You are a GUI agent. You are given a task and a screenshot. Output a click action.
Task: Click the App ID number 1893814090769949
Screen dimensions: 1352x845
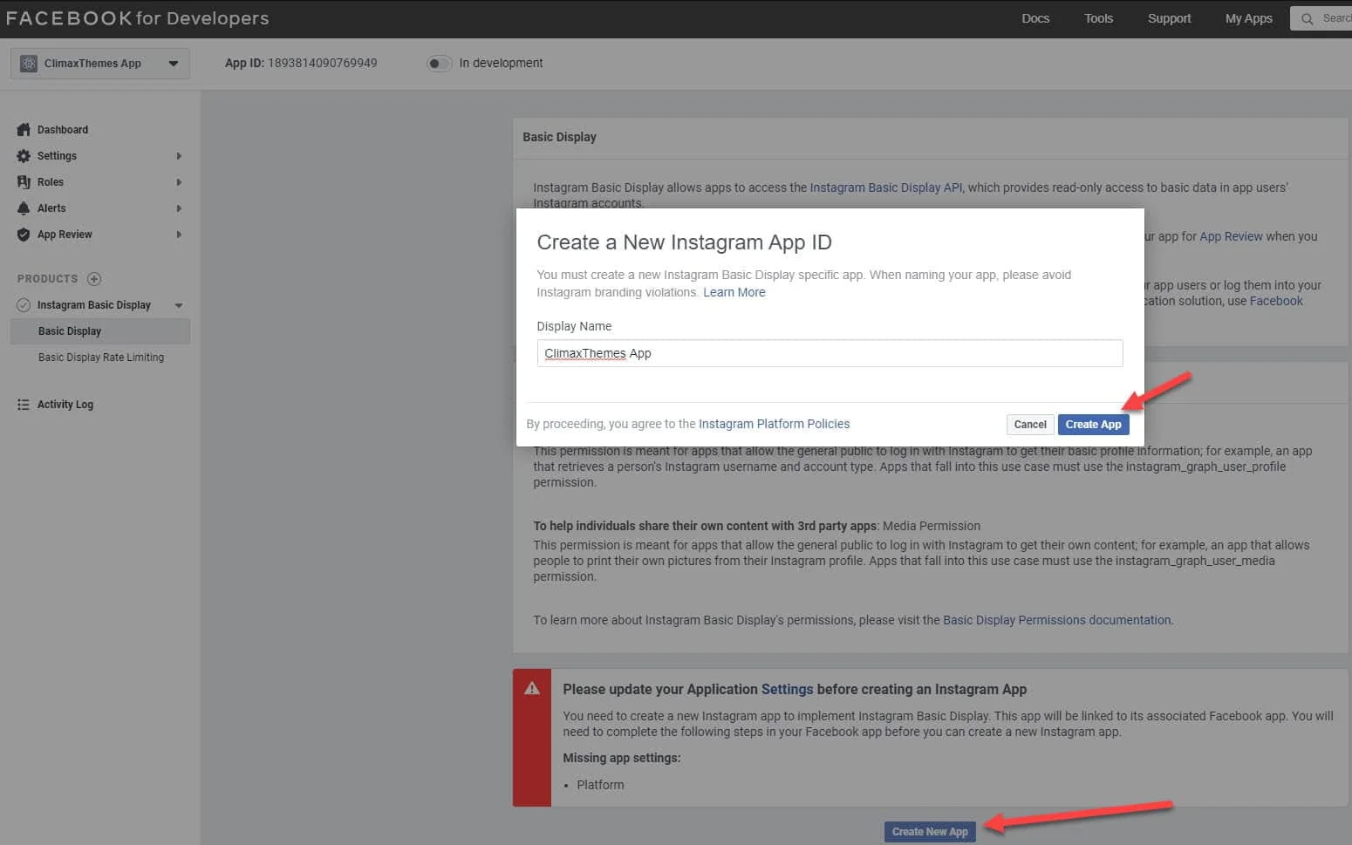pos(323,63)
